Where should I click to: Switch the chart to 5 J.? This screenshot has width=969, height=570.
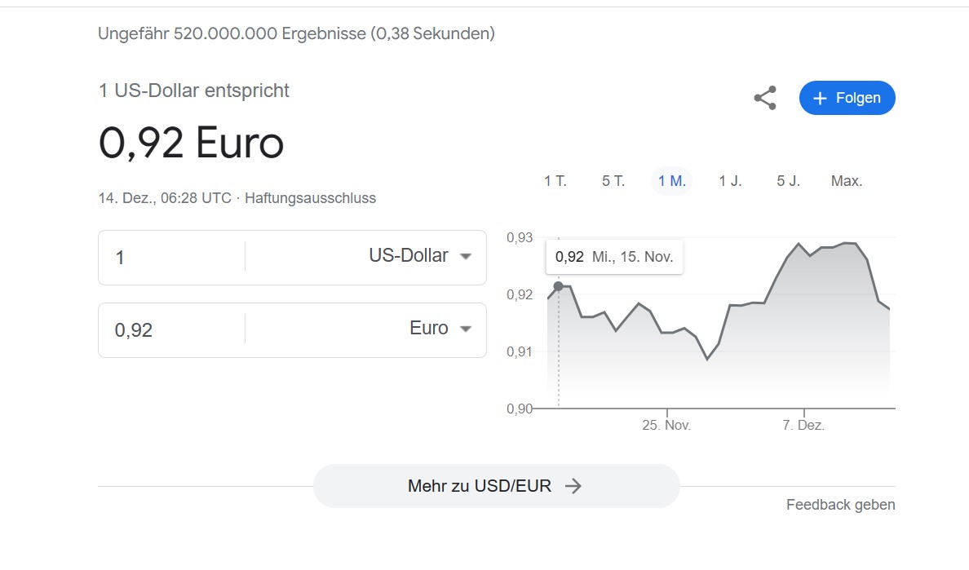(788, 181)
